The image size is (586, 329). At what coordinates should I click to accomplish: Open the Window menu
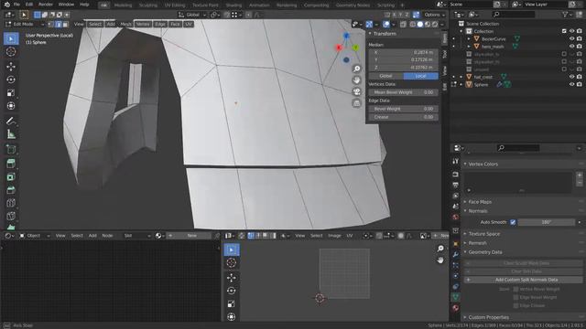click(66, 5)
